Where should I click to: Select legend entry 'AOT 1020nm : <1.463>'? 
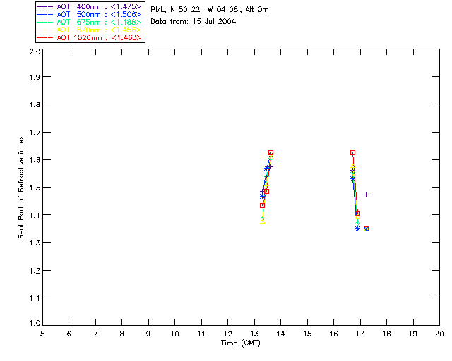coord(90,37)
